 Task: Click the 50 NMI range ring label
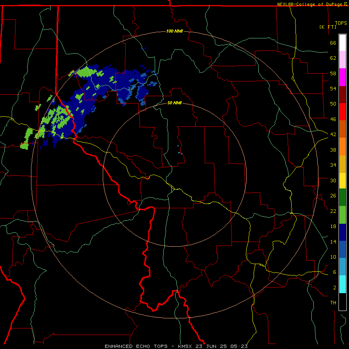coord(174,103)
